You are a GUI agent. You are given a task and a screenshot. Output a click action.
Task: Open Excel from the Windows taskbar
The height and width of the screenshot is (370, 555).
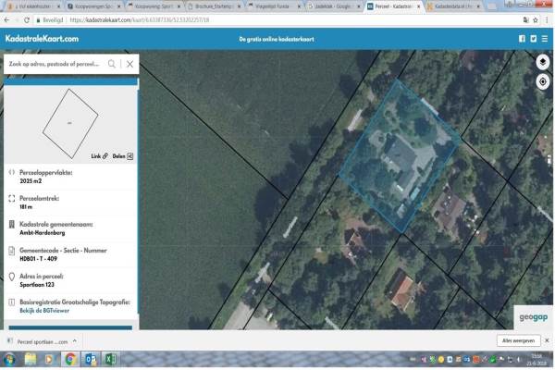click(x=109, y=359)
